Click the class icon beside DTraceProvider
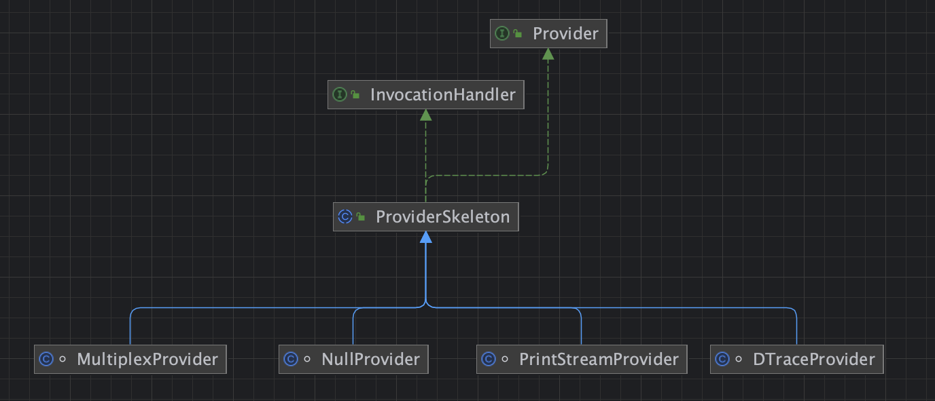935x401 pixels. (x=722, y=359)
